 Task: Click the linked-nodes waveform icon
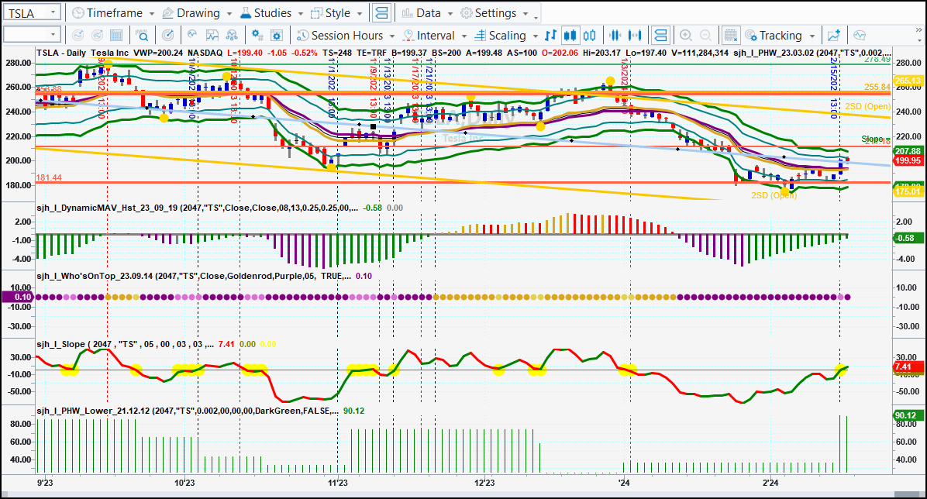pyautogui.click(x=232, y=36)
